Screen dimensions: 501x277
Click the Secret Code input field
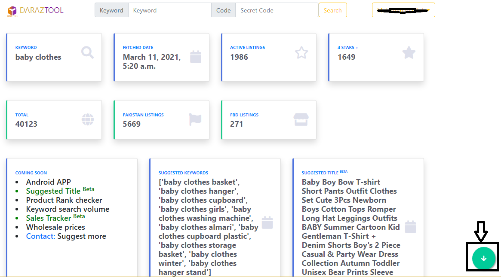(277, 10)
